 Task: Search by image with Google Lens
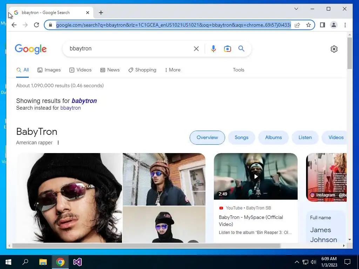tap(227, 49)
